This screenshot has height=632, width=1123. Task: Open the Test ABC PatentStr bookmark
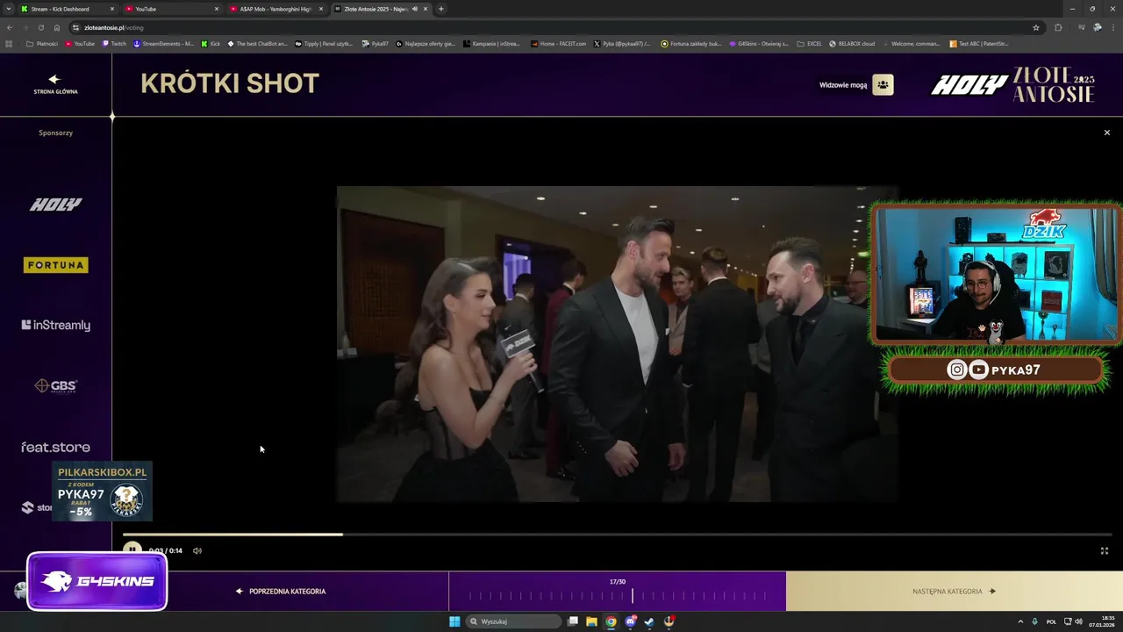pos(979,43)
